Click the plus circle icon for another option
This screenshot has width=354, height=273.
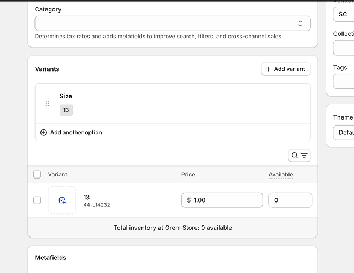pos(44,133)
